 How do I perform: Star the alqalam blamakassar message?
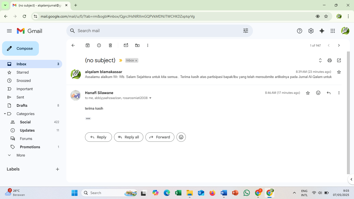[339, 72]
